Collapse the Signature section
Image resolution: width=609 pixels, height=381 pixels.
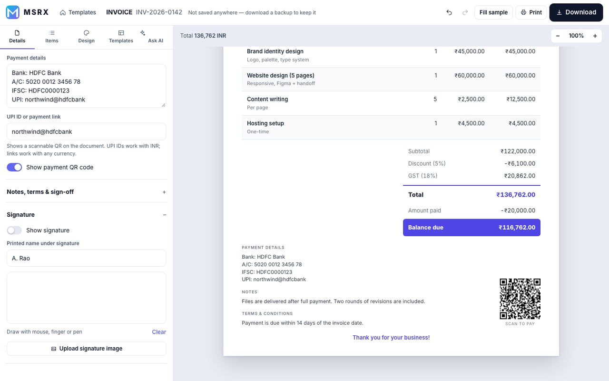[87, 215]
